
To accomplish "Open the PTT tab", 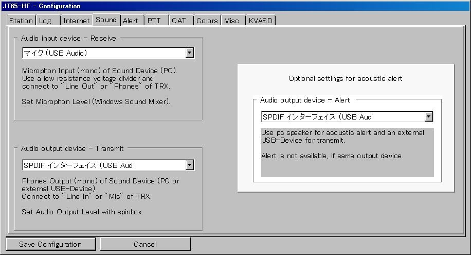I will 156,21.
